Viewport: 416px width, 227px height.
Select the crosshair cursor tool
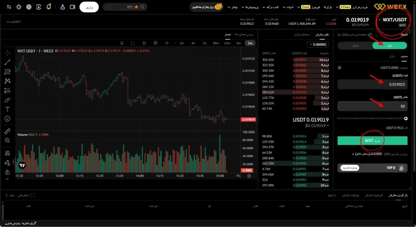[x=8, y=52]
